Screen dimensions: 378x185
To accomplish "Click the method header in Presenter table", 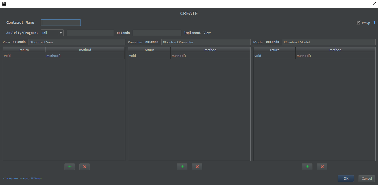I will (210, 50).
